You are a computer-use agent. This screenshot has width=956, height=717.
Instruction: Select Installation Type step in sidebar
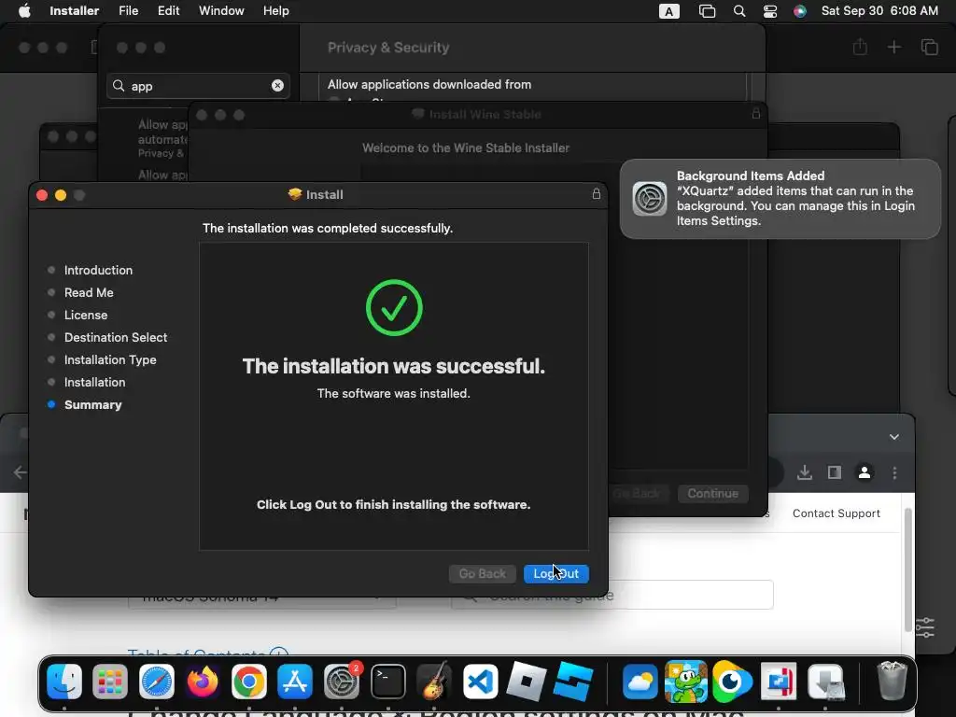pos(110,359)
